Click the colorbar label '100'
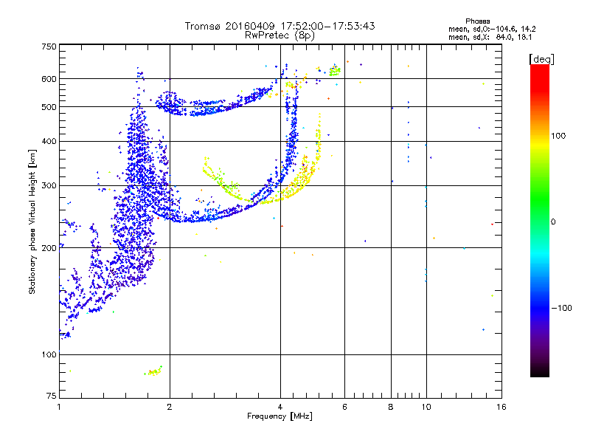The image size is (590, 443). click(x=558, y=136)
